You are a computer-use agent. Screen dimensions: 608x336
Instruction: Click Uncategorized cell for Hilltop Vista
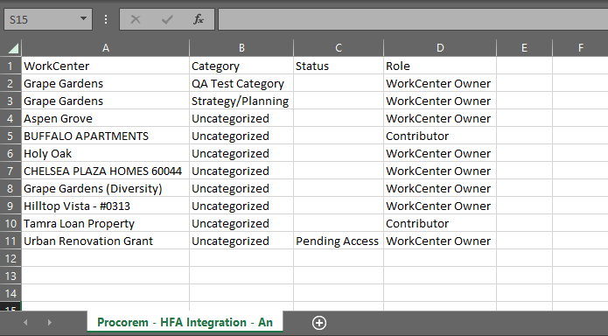(x=241, y=206)
